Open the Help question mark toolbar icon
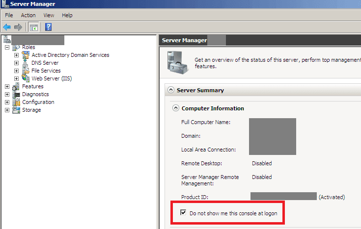 click(x=48, y=27)
